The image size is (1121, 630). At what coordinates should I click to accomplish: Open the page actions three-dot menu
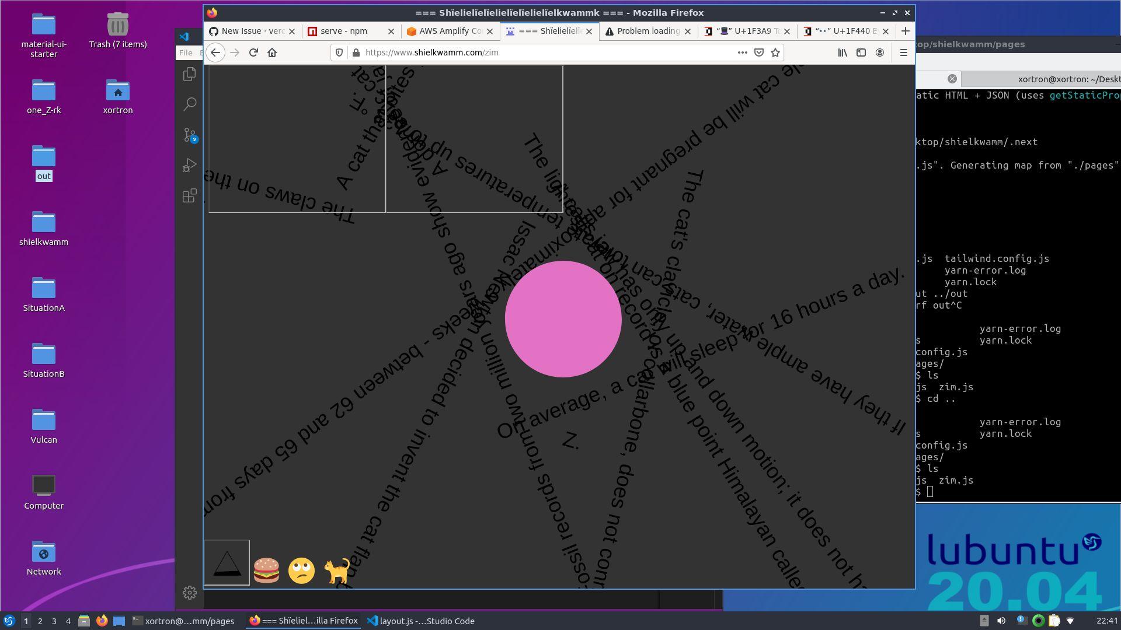point(742,52)
